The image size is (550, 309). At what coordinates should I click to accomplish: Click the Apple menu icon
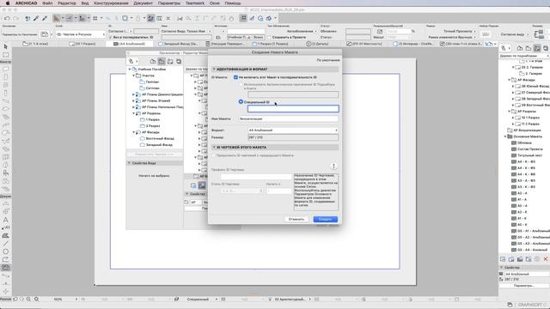(8, 3)
